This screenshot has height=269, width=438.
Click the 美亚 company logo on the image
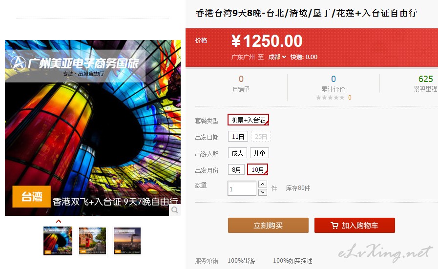coord(18,63)
